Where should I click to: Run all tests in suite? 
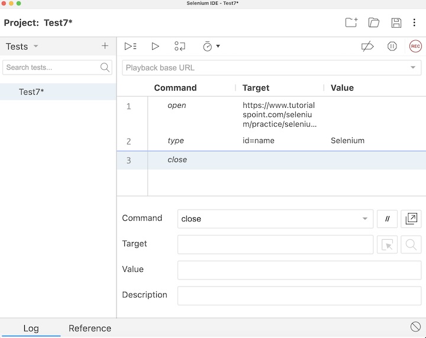pos(130,46)
